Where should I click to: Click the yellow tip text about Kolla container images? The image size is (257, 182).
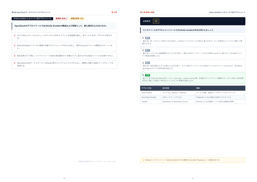[x=183, y=160]
